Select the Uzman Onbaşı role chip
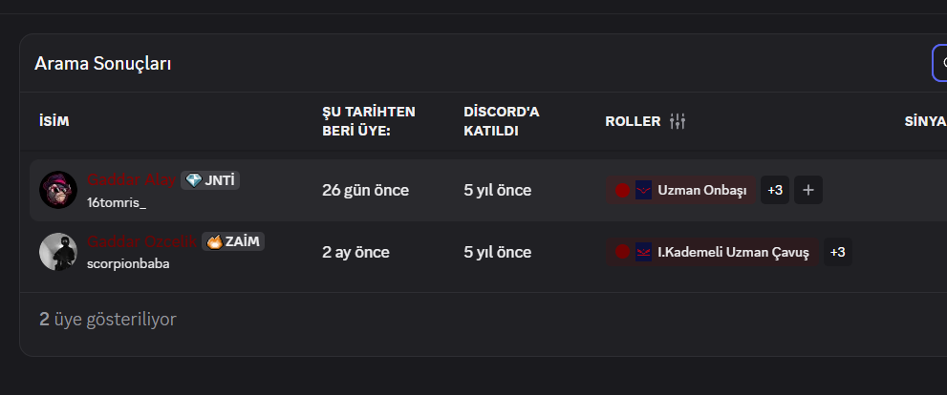The height and width of the screenshot is (395, 947). coord(680,191)
